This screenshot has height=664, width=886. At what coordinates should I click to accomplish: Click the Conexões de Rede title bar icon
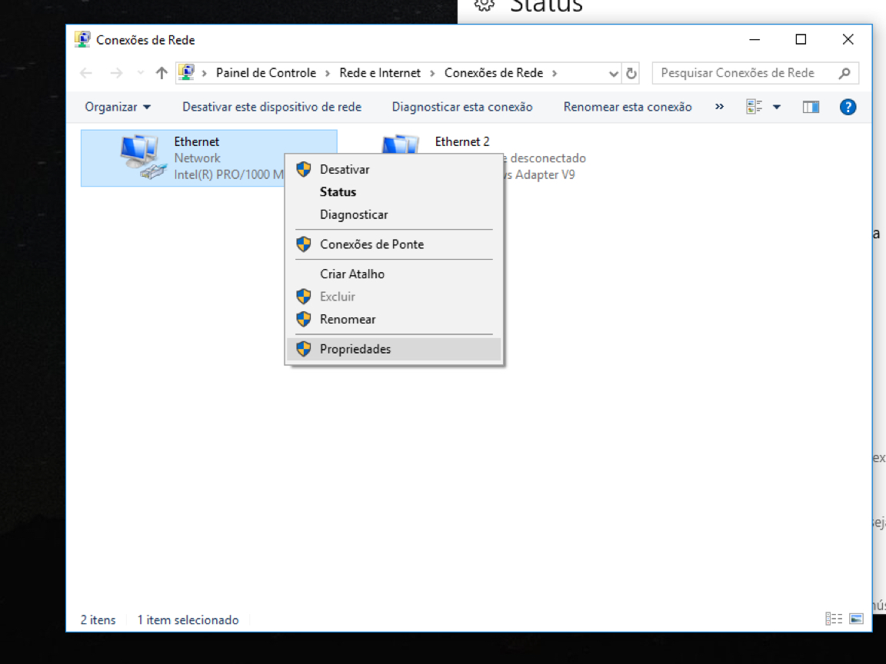(x=82, y=39)
